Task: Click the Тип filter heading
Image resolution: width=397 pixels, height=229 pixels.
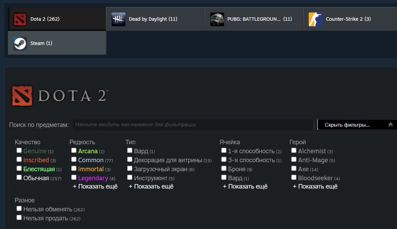Action: tap(130, 142)
